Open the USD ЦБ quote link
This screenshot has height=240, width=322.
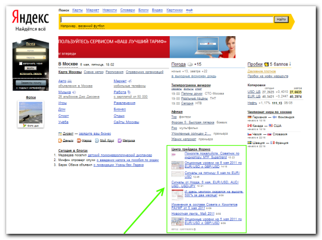[254, 92]
